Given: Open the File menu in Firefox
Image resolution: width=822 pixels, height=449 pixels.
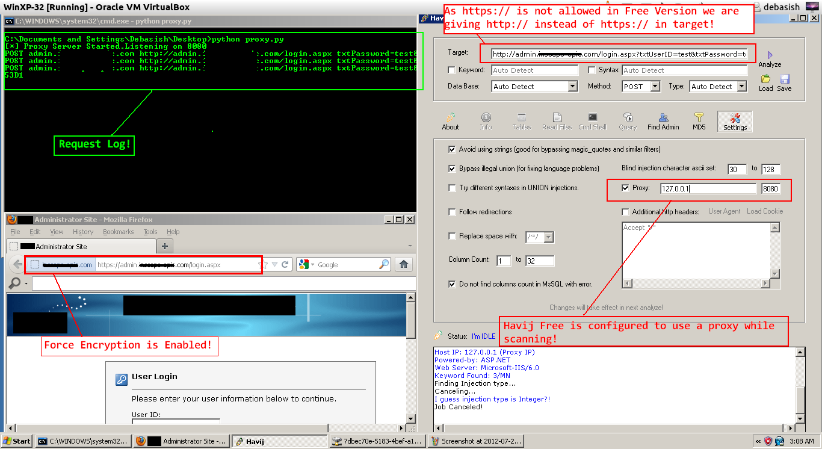Looking at the screenshot, I should click(16, 232).
